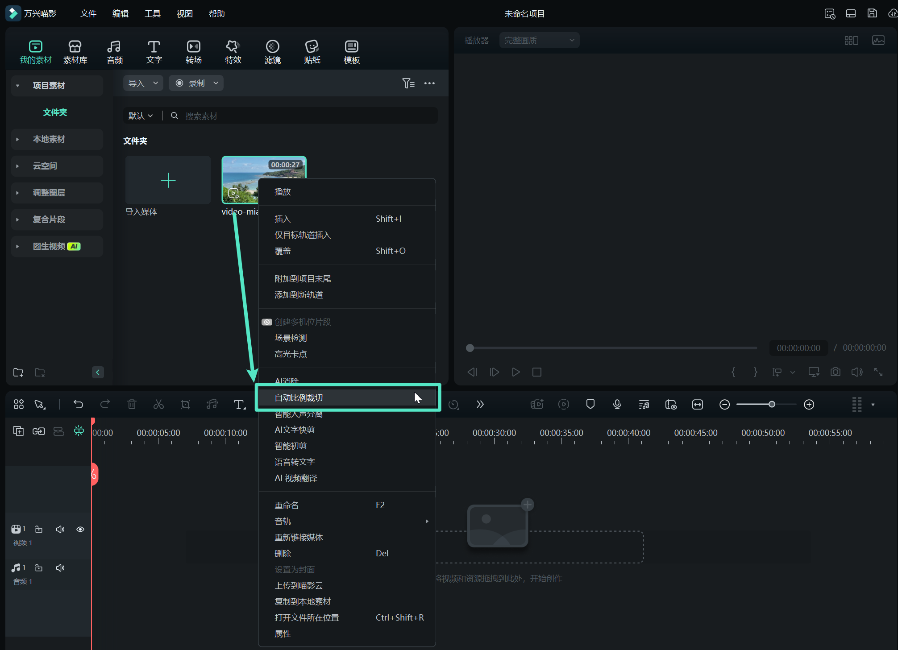Image resolution: width=898 pixels, height=650 pixels.
Task: Click the scissors split tool
Action: 158,404
